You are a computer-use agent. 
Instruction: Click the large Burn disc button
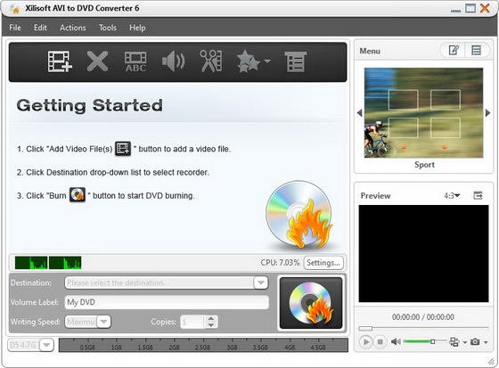point(311,303)
